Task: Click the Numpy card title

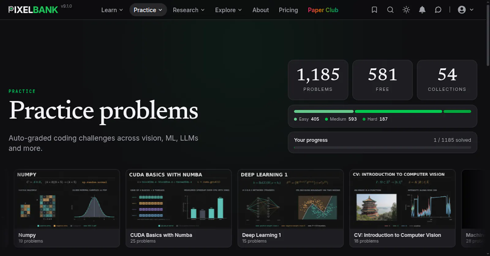Action: 27,235
